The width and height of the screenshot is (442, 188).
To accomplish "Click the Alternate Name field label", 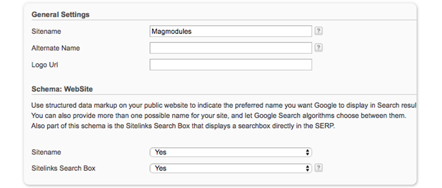I will pyautogui.click(x=56, y=48).
